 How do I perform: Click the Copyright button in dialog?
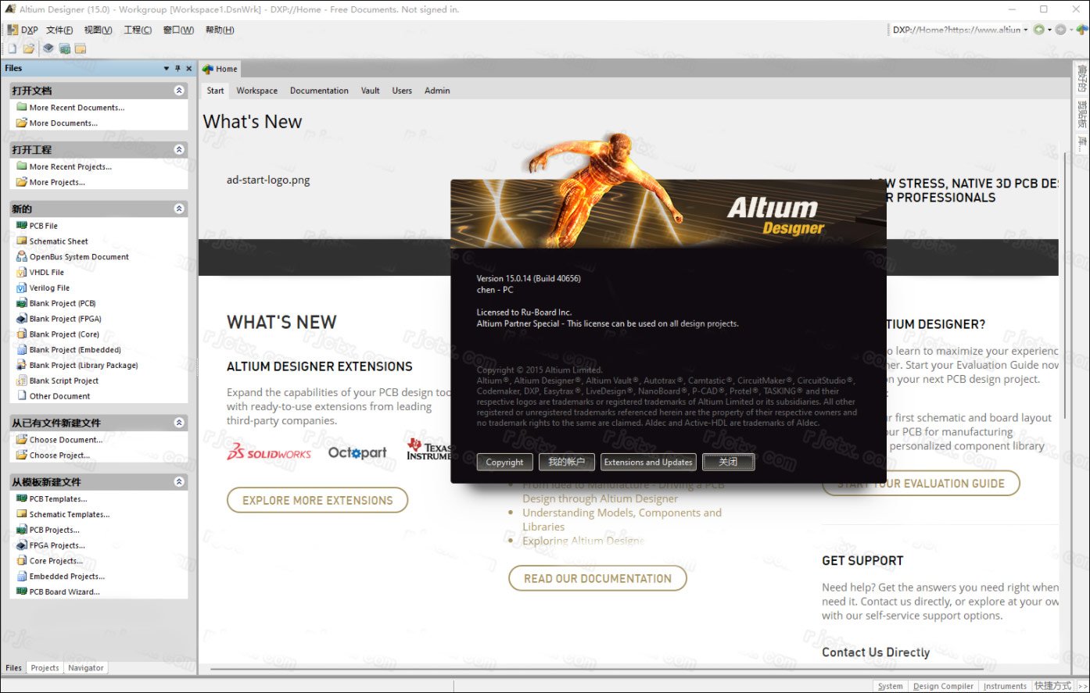click(x=504, y=462)
